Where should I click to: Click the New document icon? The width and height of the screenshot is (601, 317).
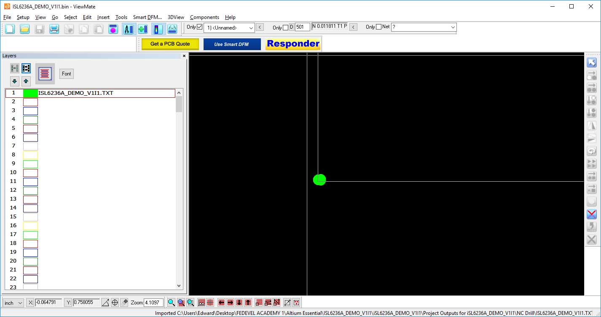tap(10, 29)
